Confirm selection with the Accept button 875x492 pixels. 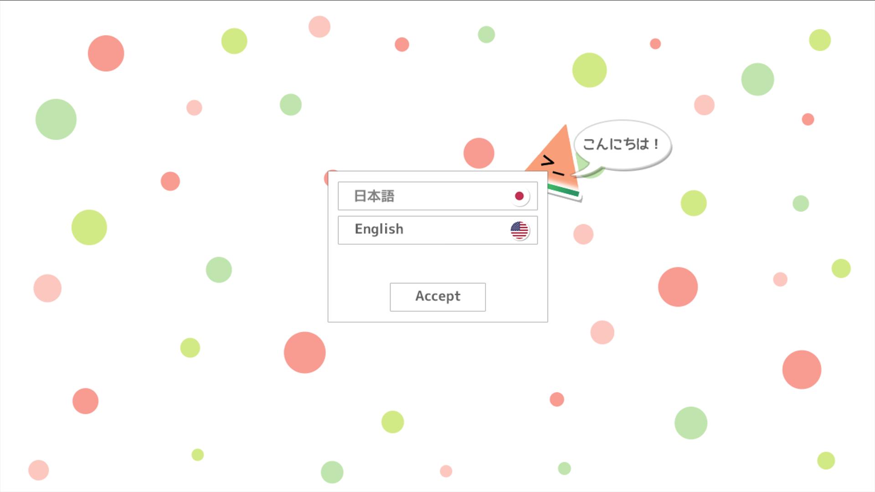437,297
